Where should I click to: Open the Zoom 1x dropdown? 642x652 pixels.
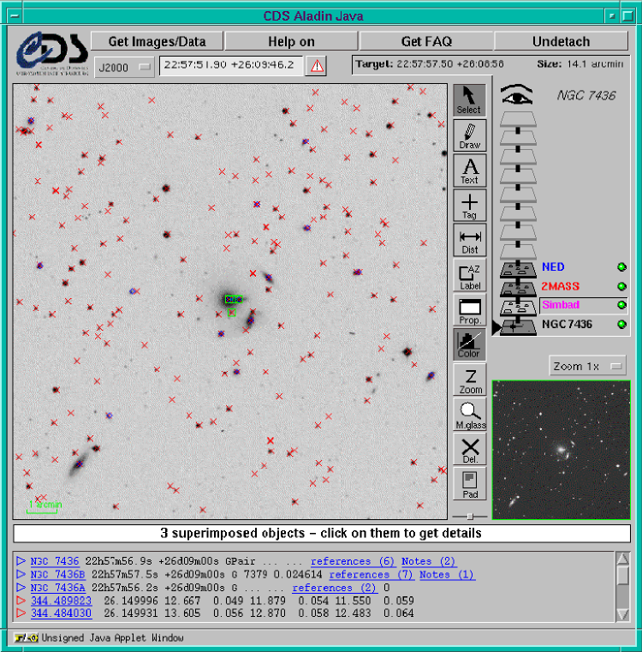point(589,366)
